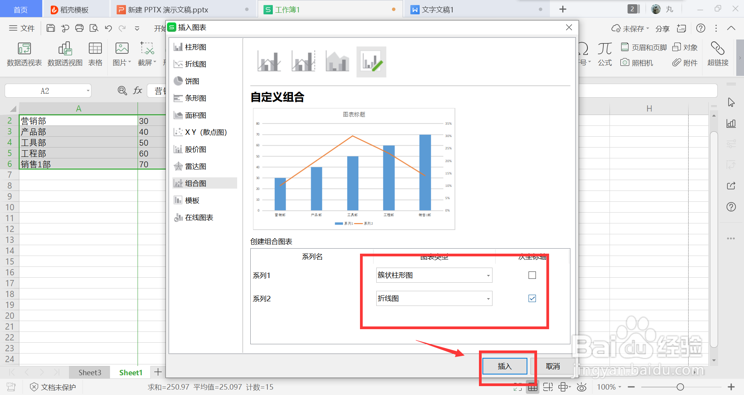Click the 取消 button

(x=553, y=366)
